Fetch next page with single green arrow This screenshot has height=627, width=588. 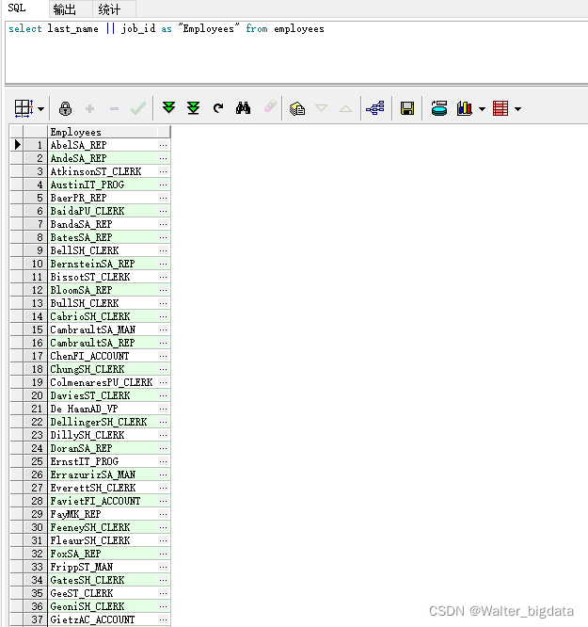coord(168,108)
